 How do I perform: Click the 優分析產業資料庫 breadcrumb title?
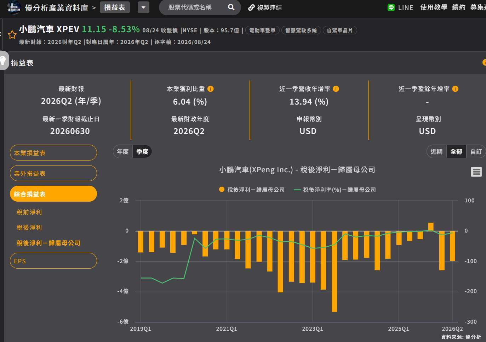tap(57, 7)
